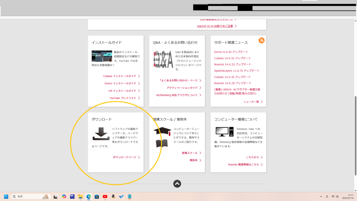Open the Windows Start menu
Image resolution: width=357 pixels, height=201 pixels.
point(6,197)
